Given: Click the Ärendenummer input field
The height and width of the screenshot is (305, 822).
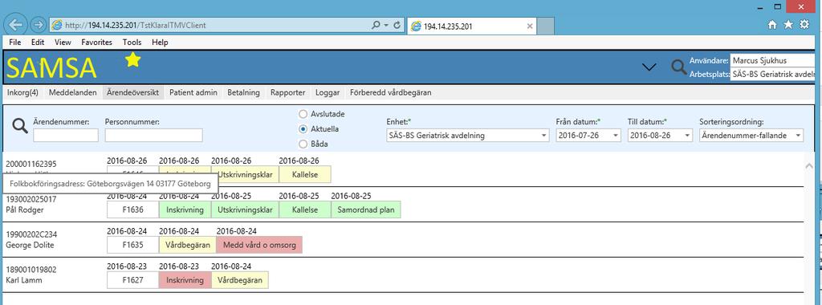Looking at the screenshot, I should [x=66, y=136].
